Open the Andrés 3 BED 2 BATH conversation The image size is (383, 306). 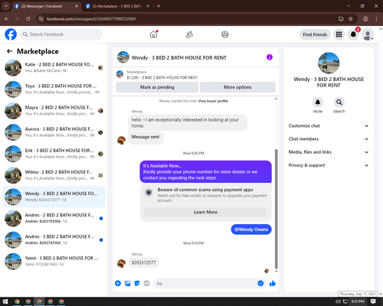point(54,239)
